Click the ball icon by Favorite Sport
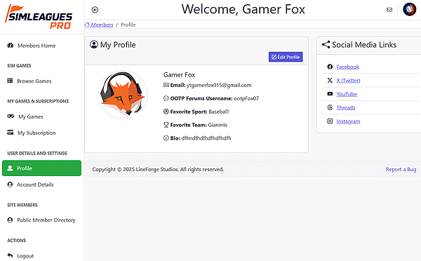The image size is (421, 261). click(x=166, y=112)
